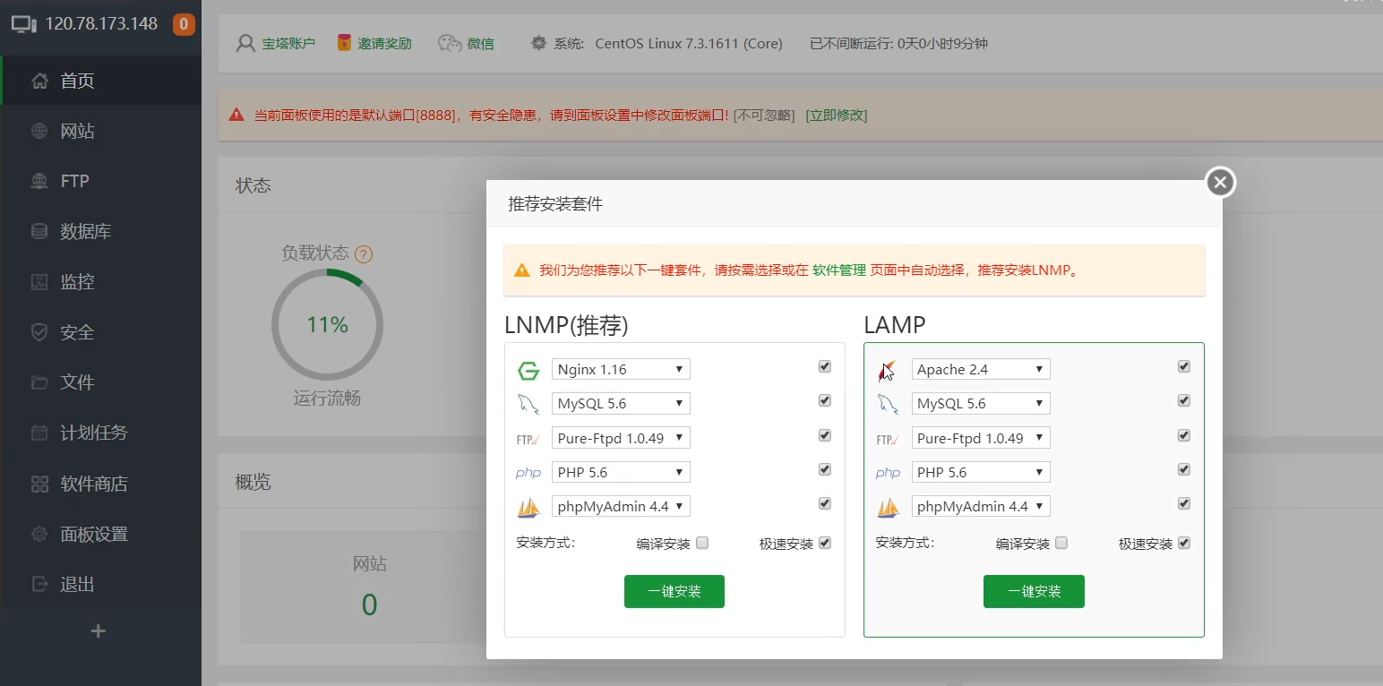Open PHP 5.6 dropdown in LNMP

pyautogui.click(x=621, y=472)
